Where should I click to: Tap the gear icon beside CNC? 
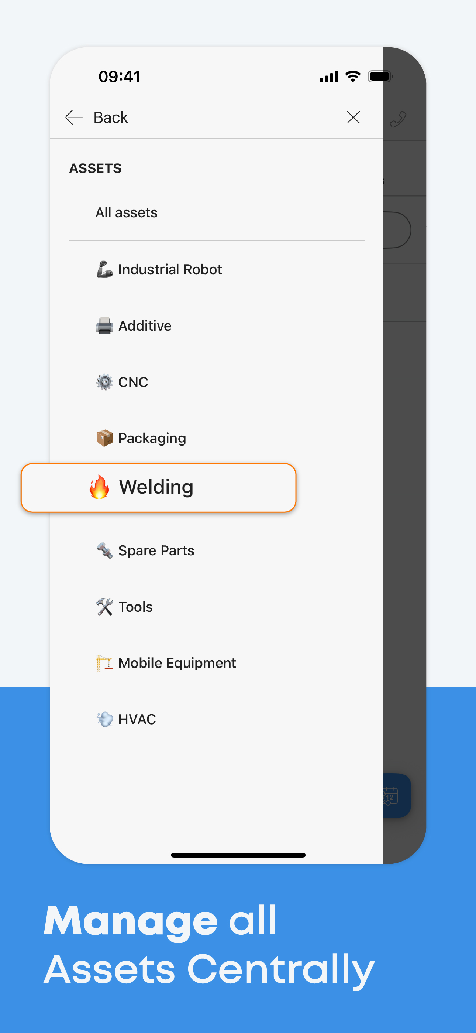[104, 382]
